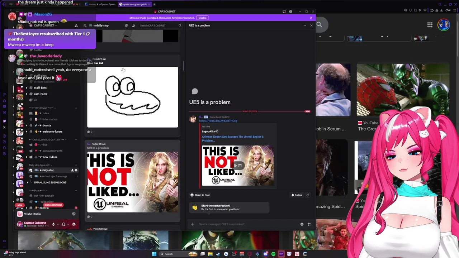Click the plus attach button in message box
The image size is (459, 258).
[x=193, y=224]
